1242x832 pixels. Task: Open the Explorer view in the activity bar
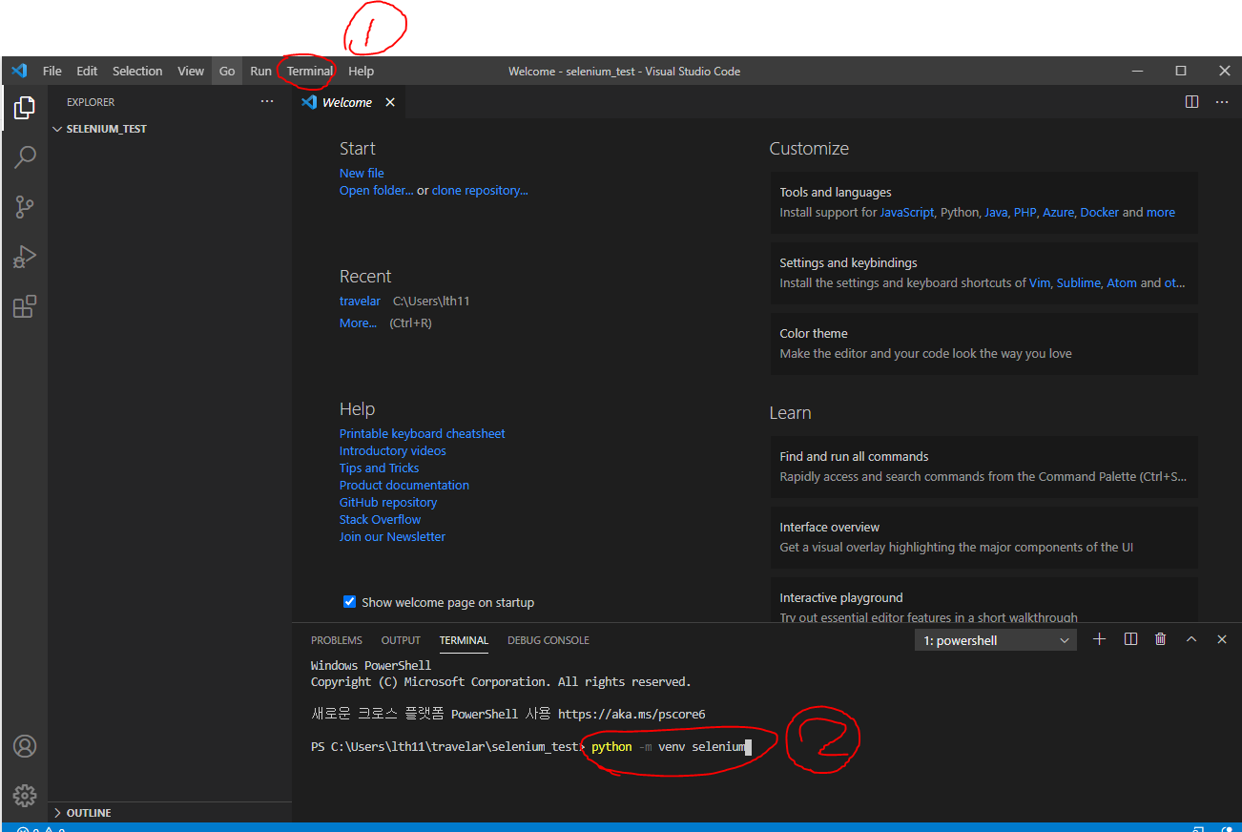point(25,108)
